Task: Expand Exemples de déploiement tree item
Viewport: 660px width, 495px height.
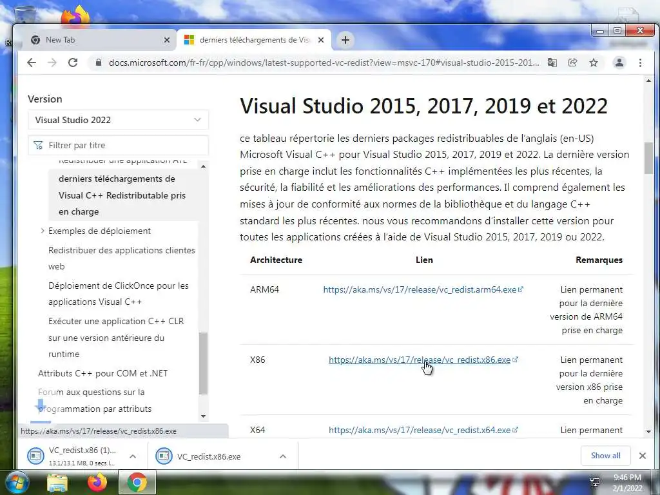Action: pyautogui.click(x=43, y=231)
